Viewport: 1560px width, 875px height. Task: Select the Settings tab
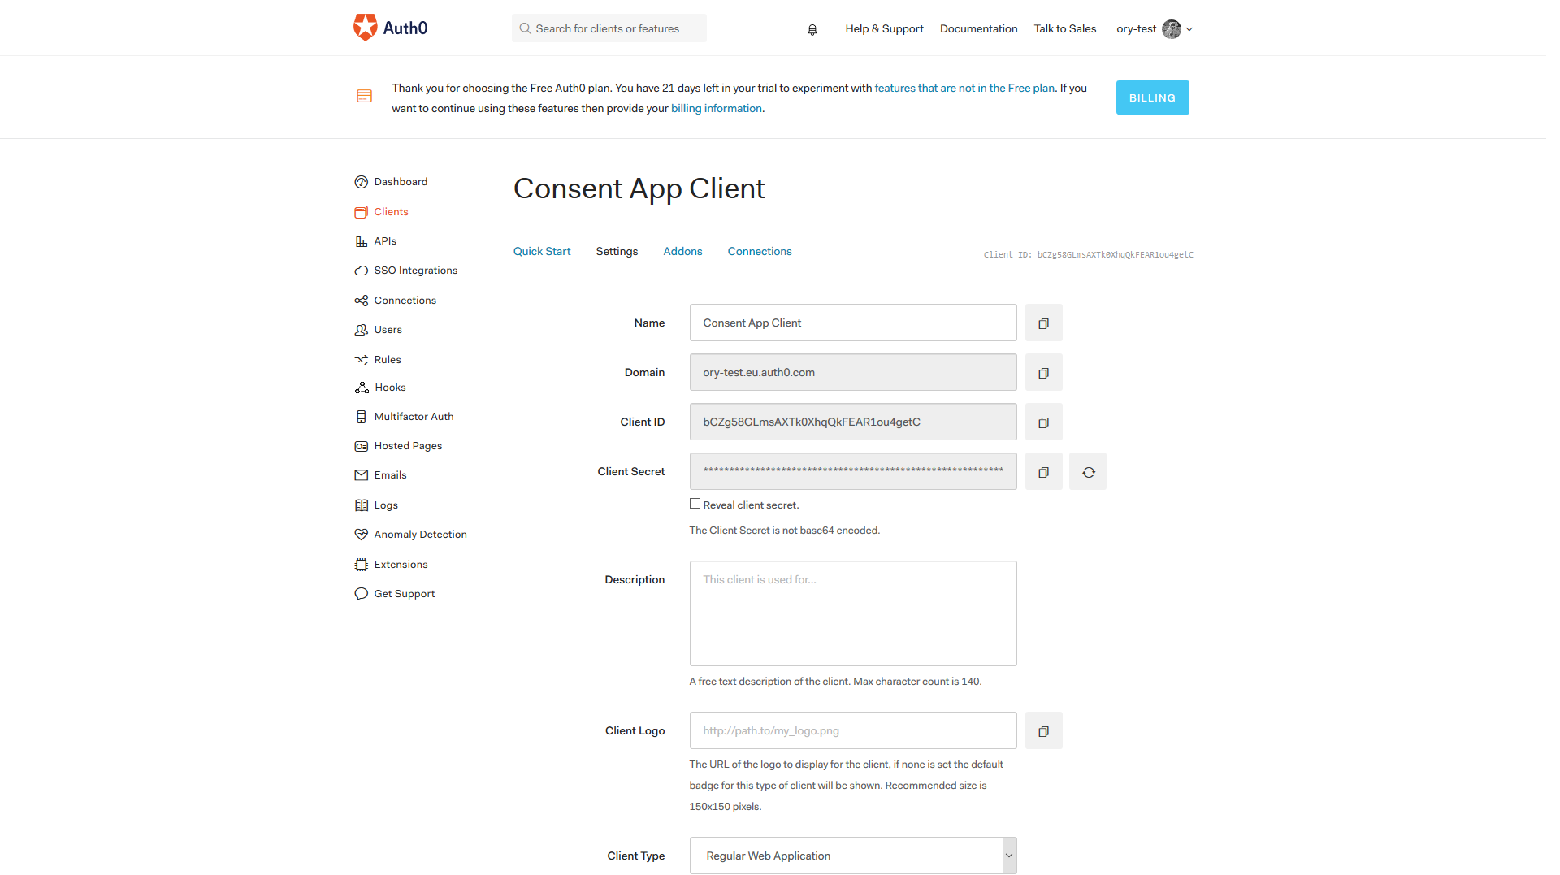(617, 252)
